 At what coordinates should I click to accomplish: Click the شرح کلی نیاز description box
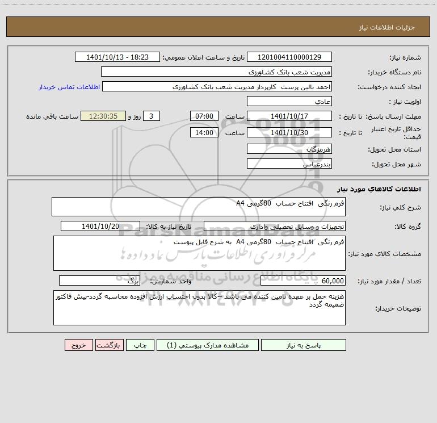pyautogui.click(x=199, y=207)
